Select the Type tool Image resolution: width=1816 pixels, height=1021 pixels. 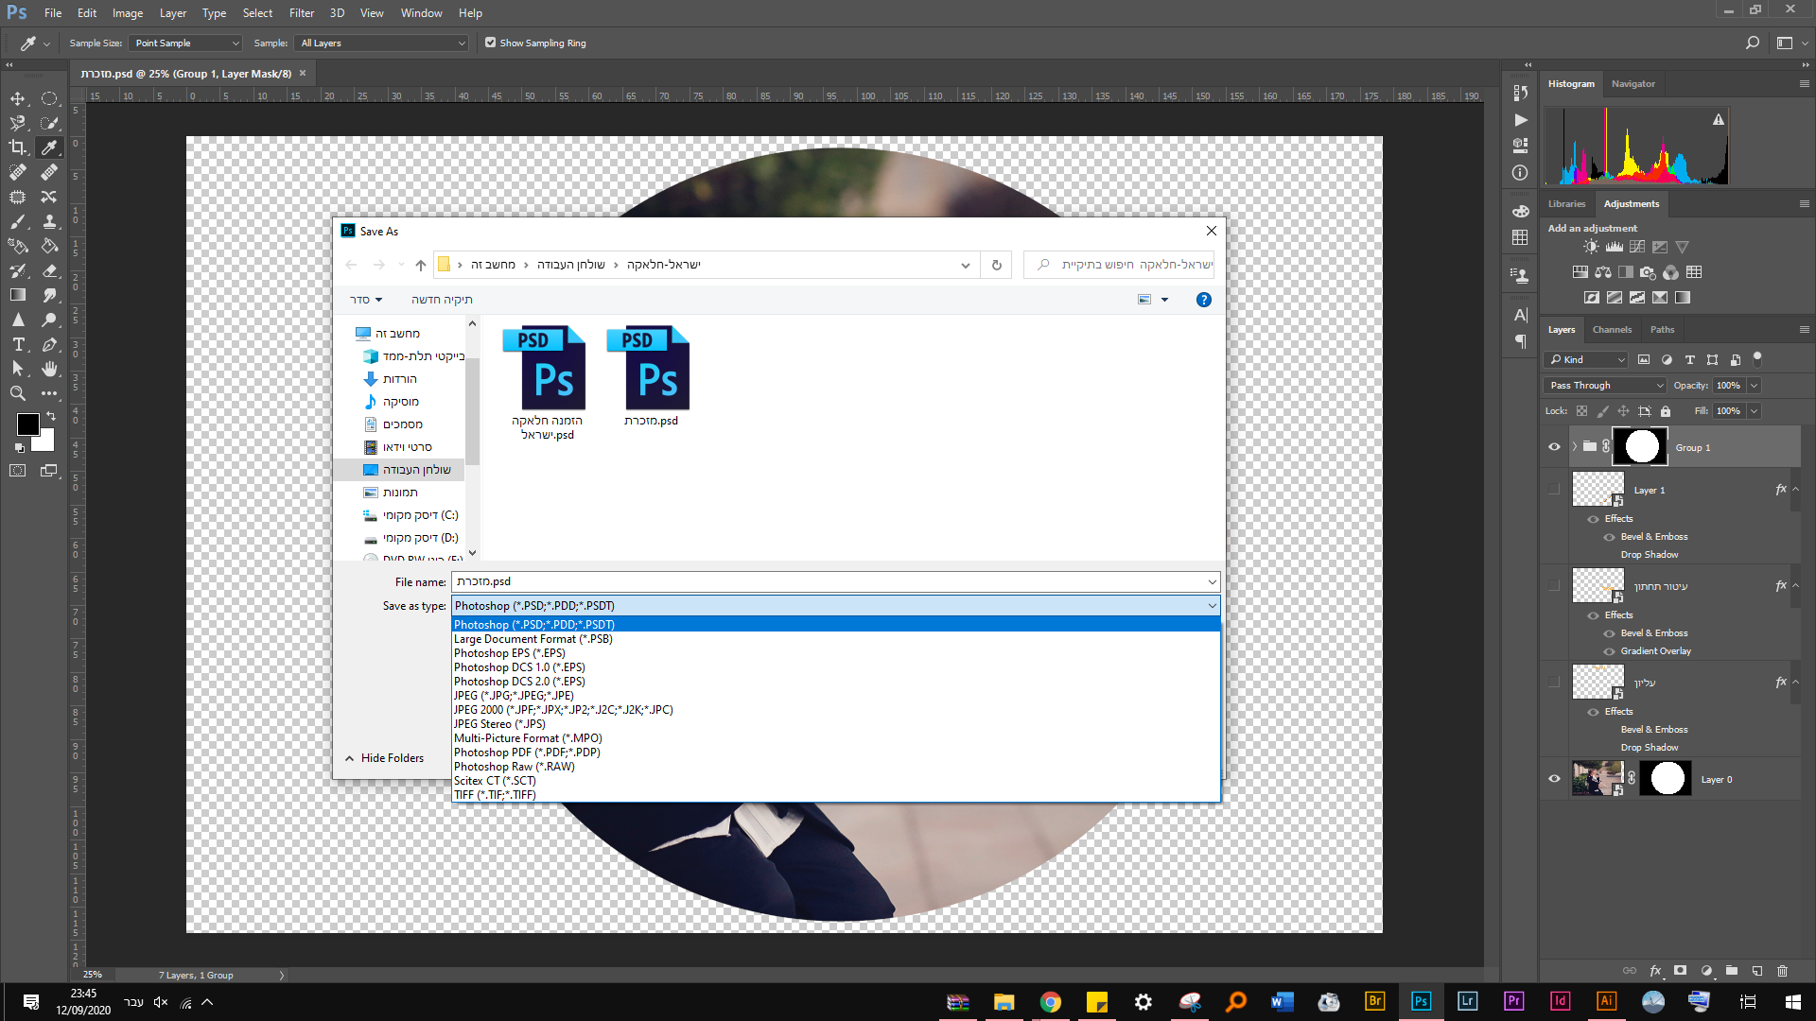(x=17, y=345)
